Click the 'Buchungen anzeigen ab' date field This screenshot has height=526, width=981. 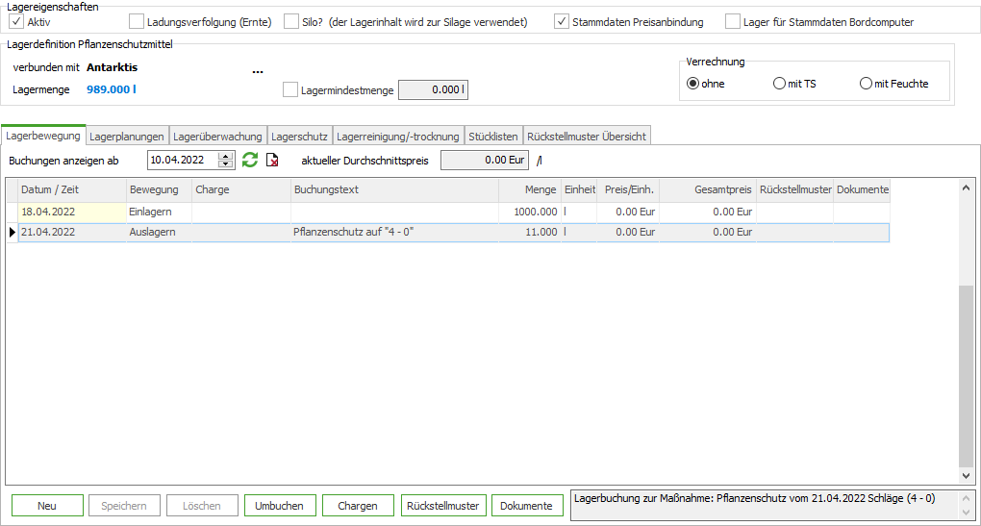click(183, 161)
